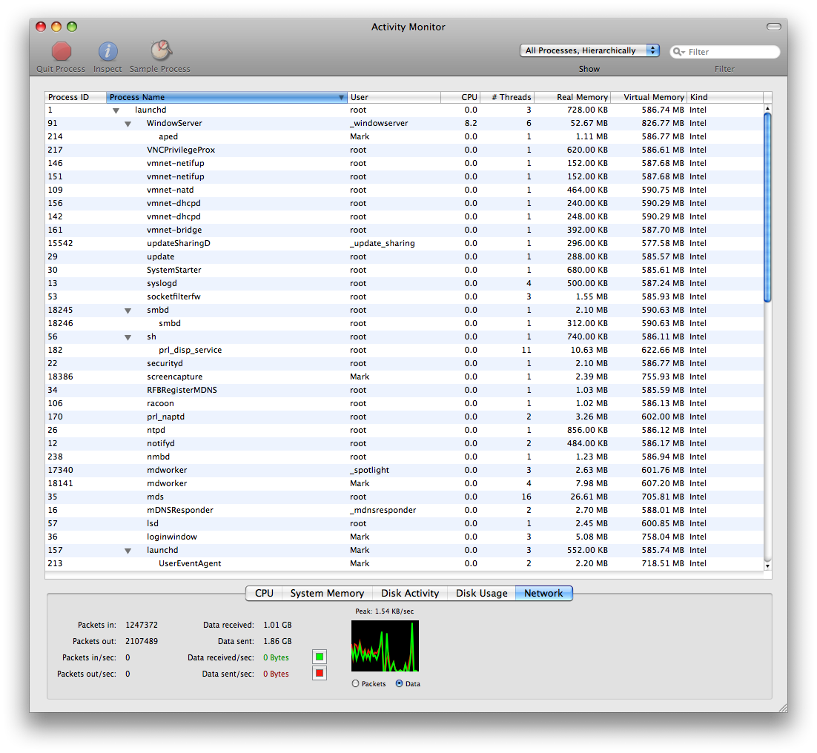This screenshot has height=753, width=817.
Task: Click in the Filter search field
Action: (725, 52)
